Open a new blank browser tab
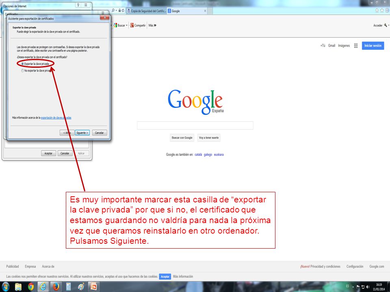The width and height of the screenshot is (390, 292). 210,11
